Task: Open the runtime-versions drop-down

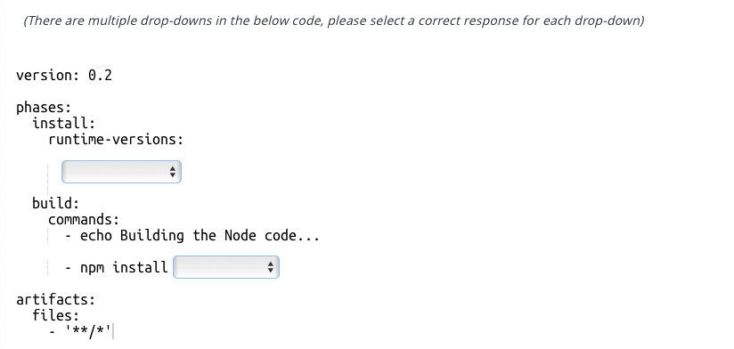Action: pyautogui.click(x=121, y=172)
